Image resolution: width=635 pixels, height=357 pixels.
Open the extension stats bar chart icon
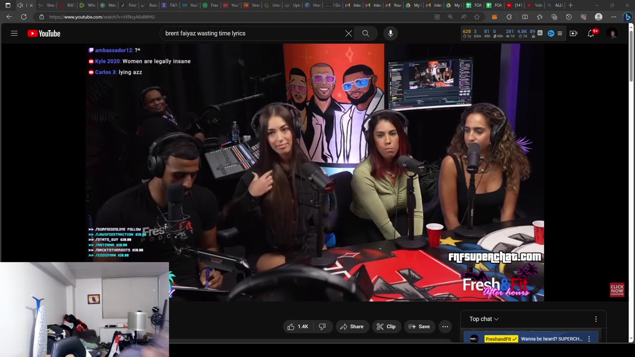tap(540, 33)
